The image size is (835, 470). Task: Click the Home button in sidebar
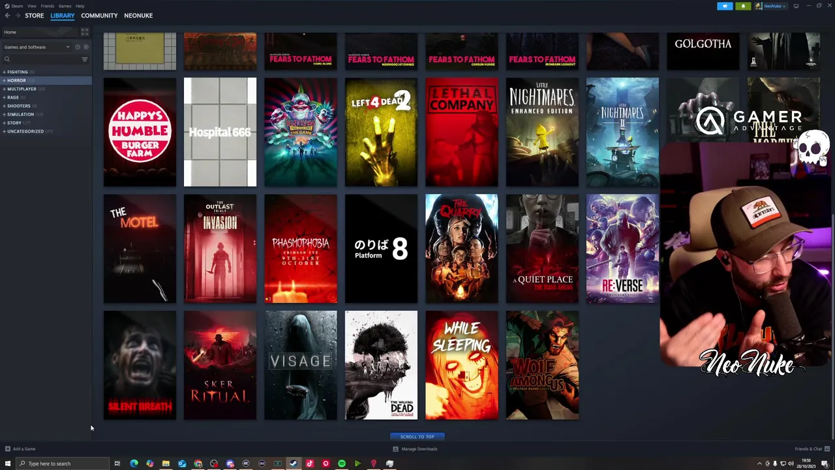click(x=39, y=32)
